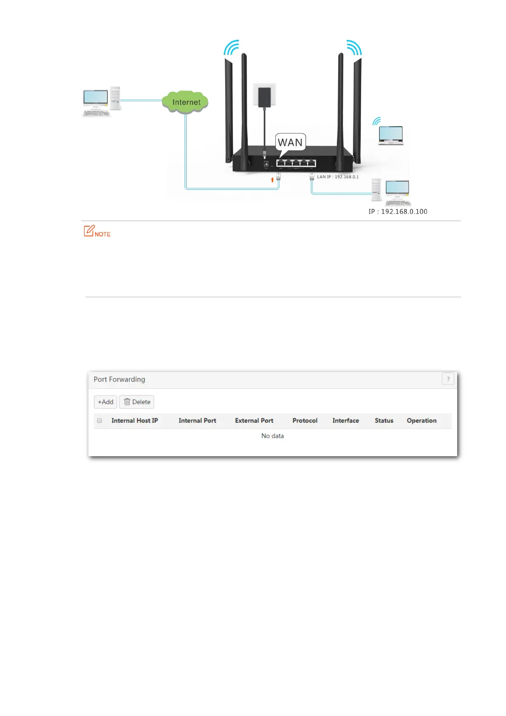Click the Port Forwarding panel title
This screenshot has height=716, width=506.
click(119, 379)
